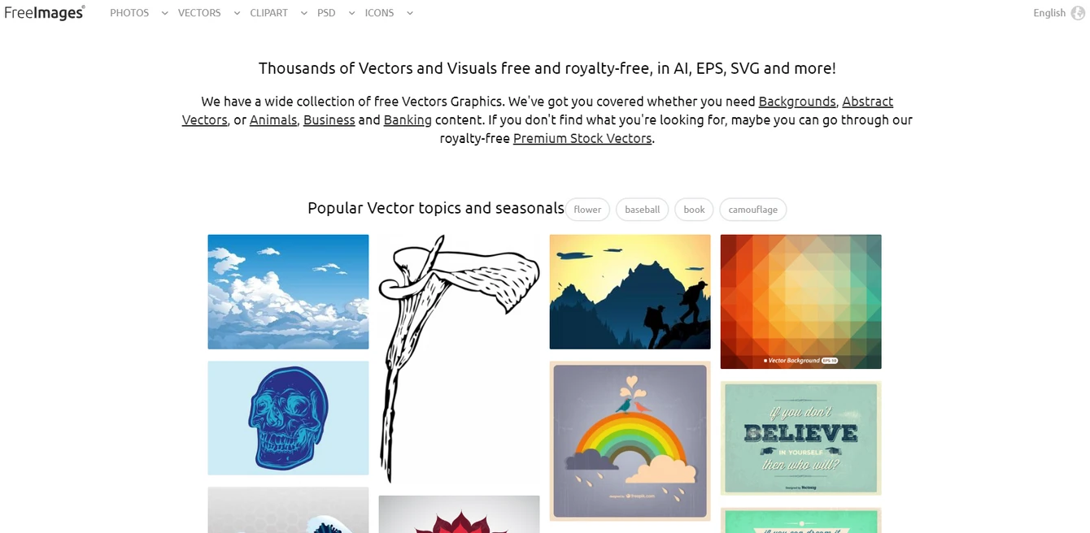
Task: Open the CLIPART menu item
Action: (269, 13)
